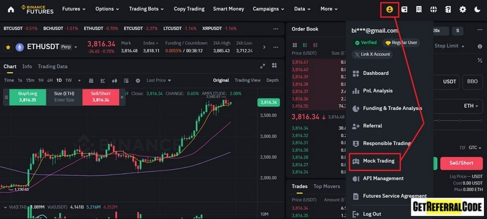
Task: Change the ETH size unit dropdown
Action: 471,106
